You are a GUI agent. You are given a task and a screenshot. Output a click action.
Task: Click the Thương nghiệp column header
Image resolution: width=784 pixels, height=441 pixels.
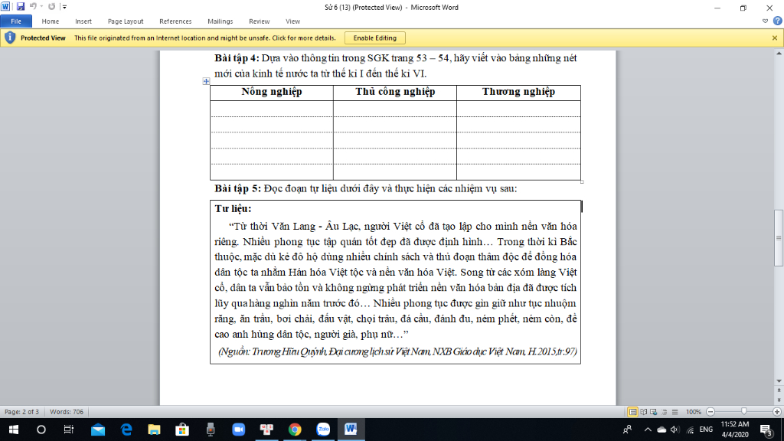(x=518, y=92)
